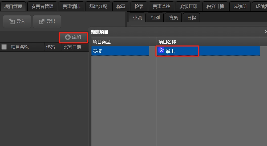Click the export arrow icon
This screenshot has width=267, height=146.
pyautogui.click(x=42, y=22)
